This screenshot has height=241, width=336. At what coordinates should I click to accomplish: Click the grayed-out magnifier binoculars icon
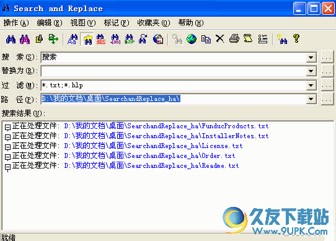click(x=177, y=39)
